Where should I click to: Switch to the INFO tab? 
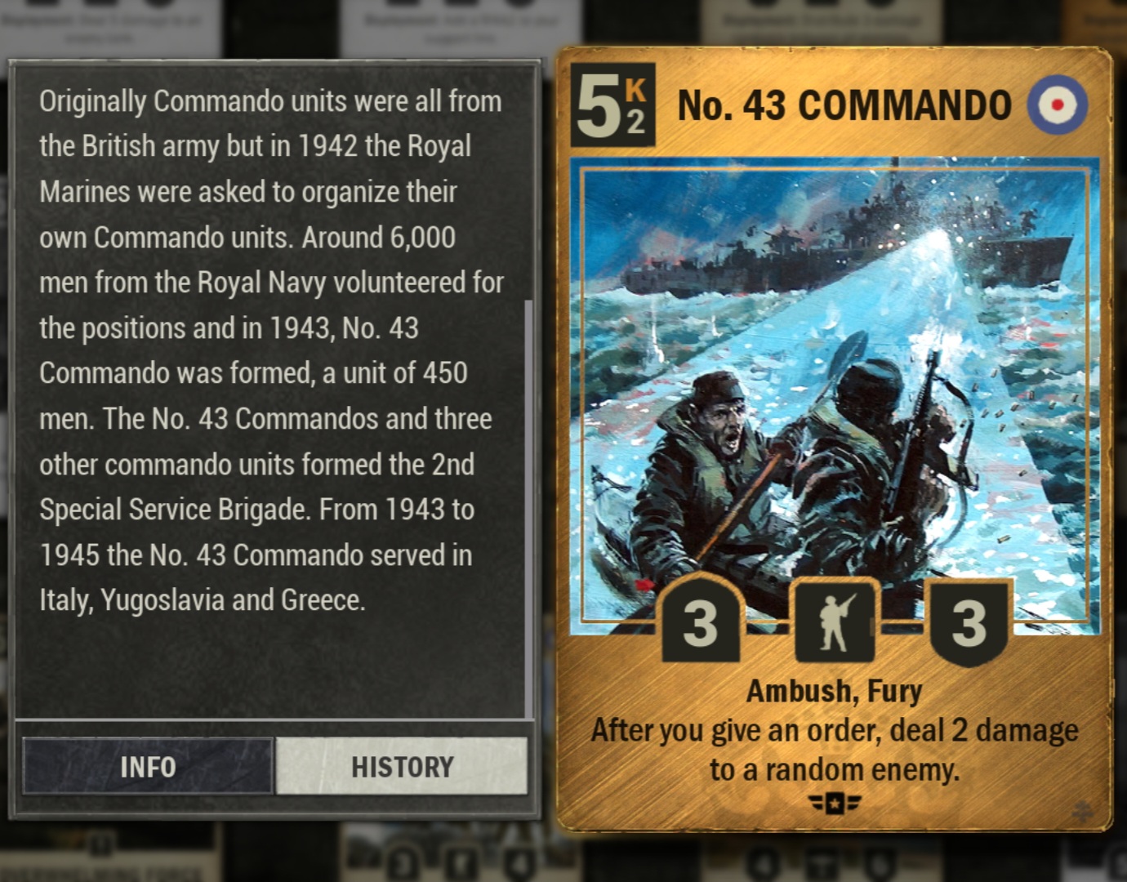[148, 766]
